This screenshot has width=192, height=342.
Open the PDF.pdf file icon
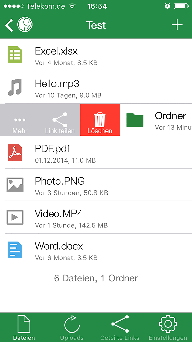(x=15, y=152)
